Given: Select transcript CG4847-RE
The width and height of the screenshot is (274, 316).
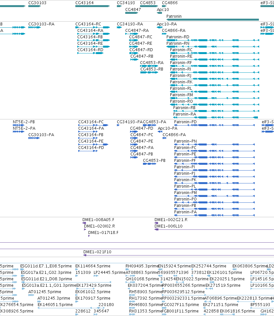Looking at the screenshot, I should pyautogui.click(x=141, y=43).
